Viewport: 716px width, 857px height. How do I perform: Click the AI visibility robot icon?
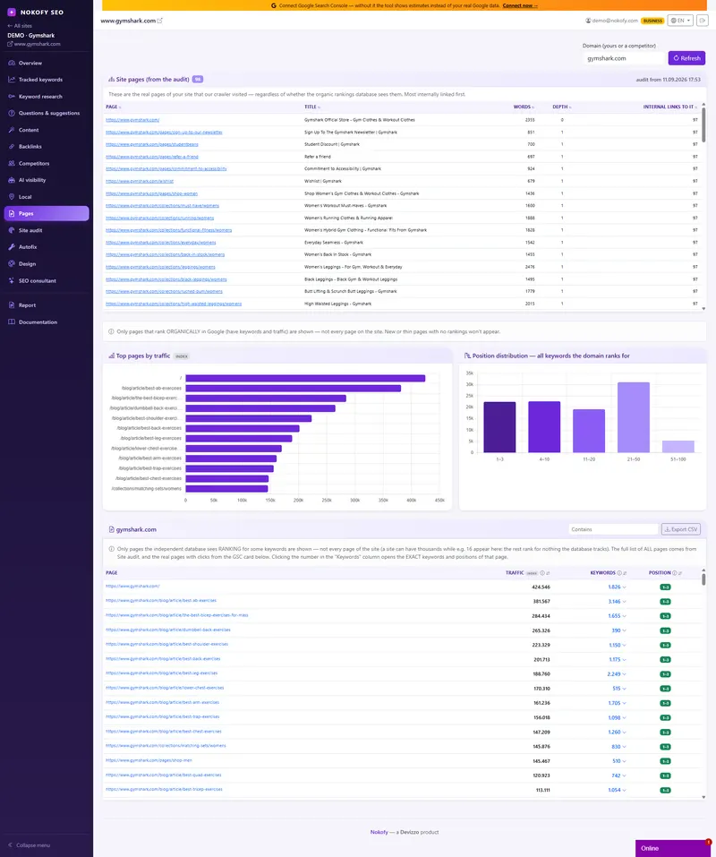point(12,180)
